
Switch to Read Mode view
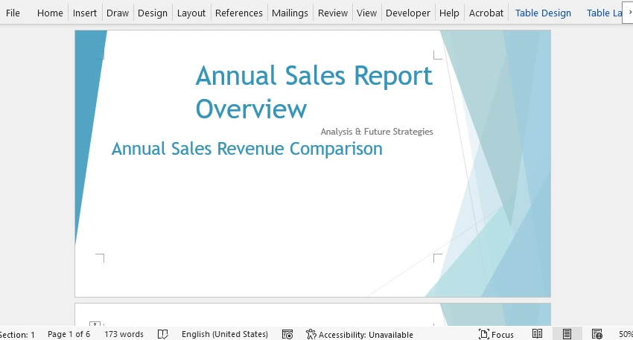[537, 334]
